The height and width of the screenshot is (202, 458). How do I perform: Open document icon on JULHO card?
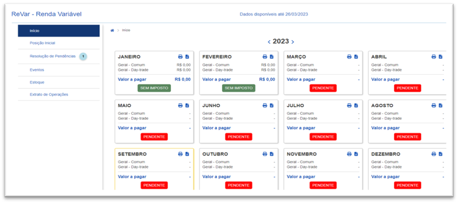tap(356, 105)
